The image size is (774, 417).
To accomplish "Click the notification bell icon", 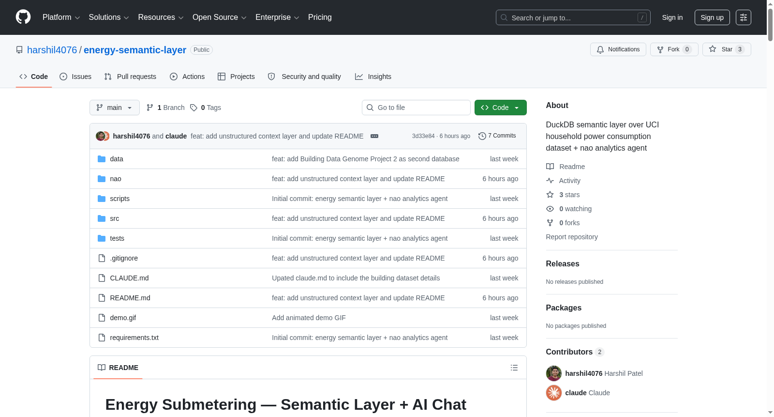I will (600, 49).
